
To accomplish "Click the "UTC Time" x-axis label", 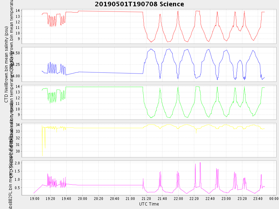I will click(149, 204).
